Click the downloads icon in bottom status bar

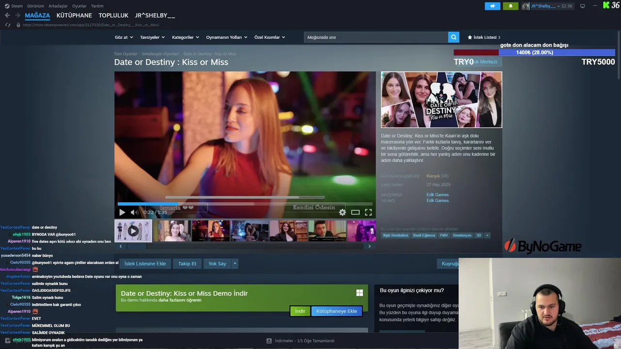[x=269, y=341]
